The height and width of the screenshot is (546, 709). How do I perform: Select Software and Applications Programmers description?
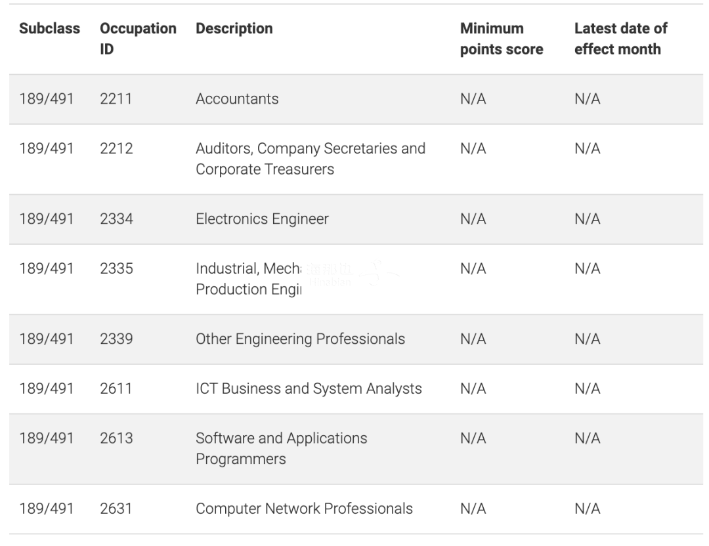[x=281, y=448]
